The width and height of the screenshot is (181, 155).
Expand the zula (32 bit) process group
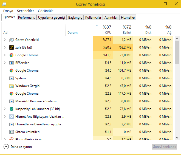coord(5,47)
